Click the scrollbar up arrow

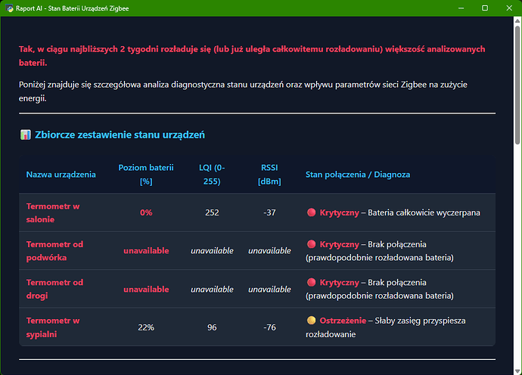click(x=517, y=20)
